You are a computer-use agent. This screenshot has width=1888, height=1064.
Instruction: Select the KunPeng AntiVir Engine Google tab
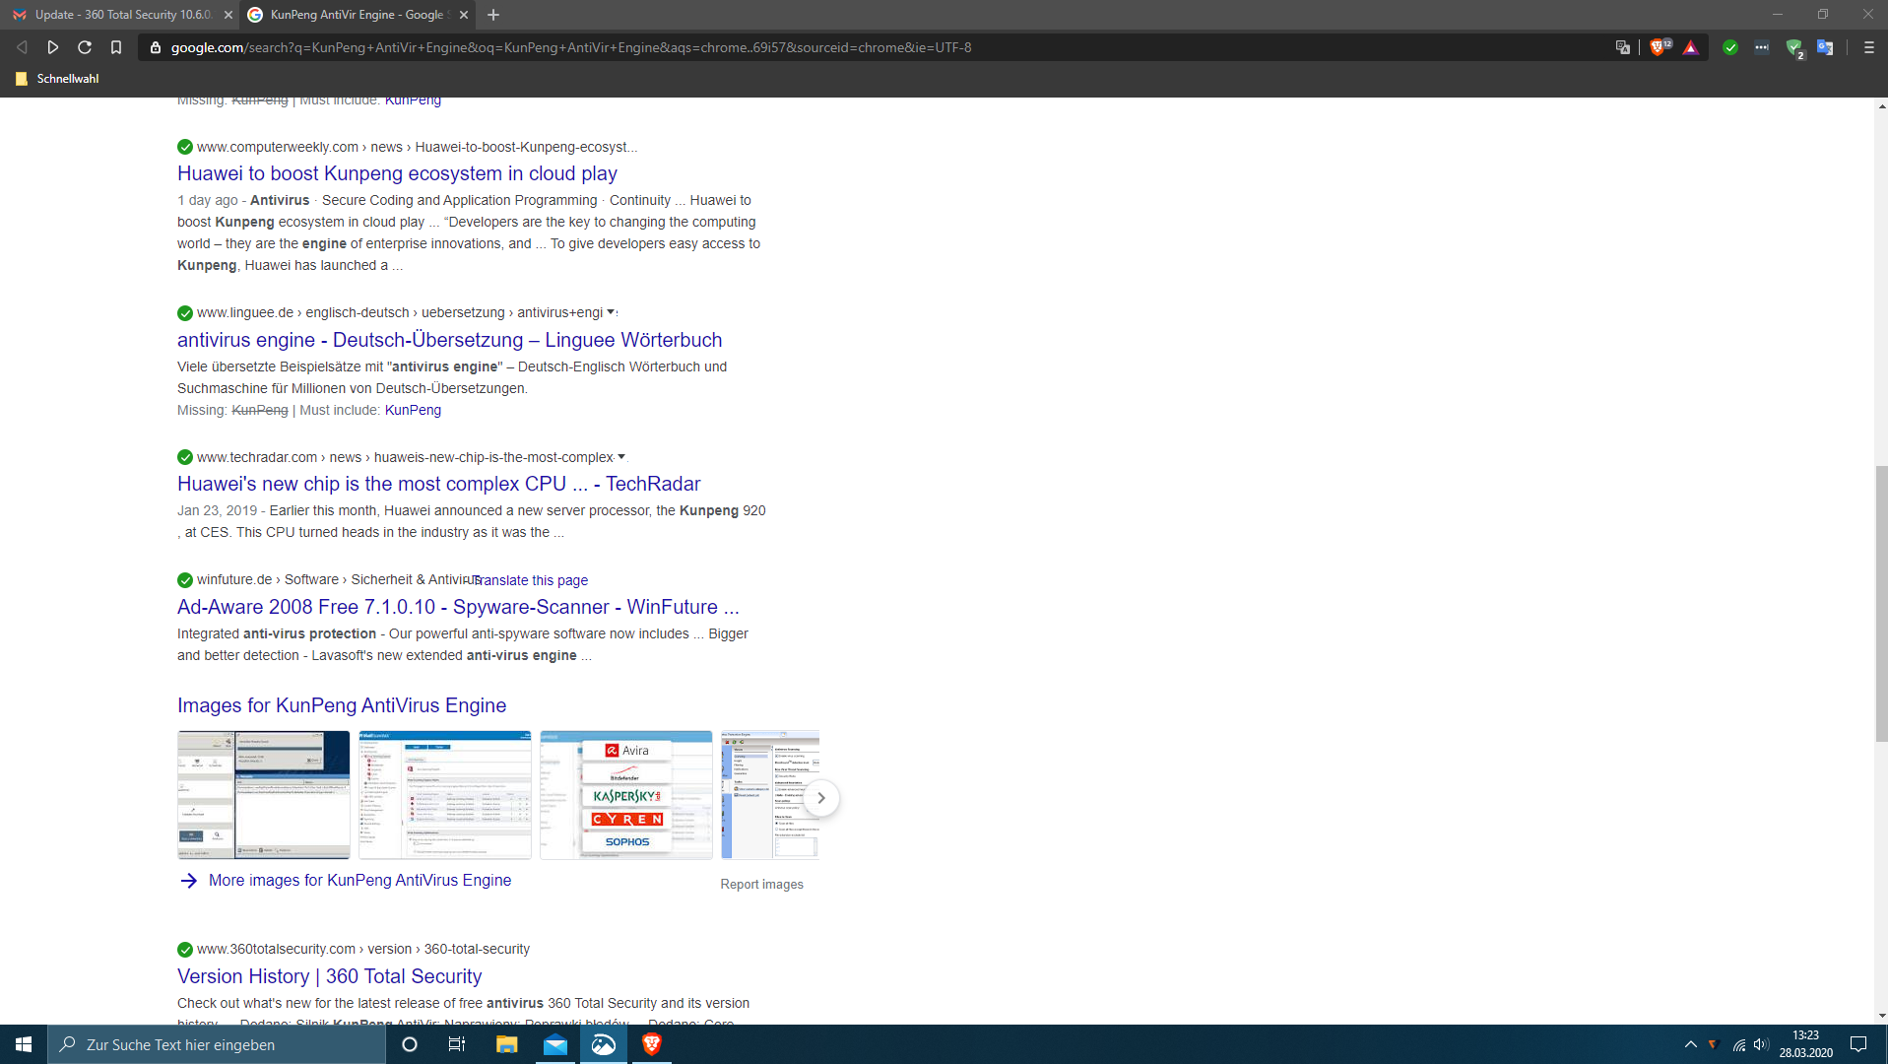point(358,15)
